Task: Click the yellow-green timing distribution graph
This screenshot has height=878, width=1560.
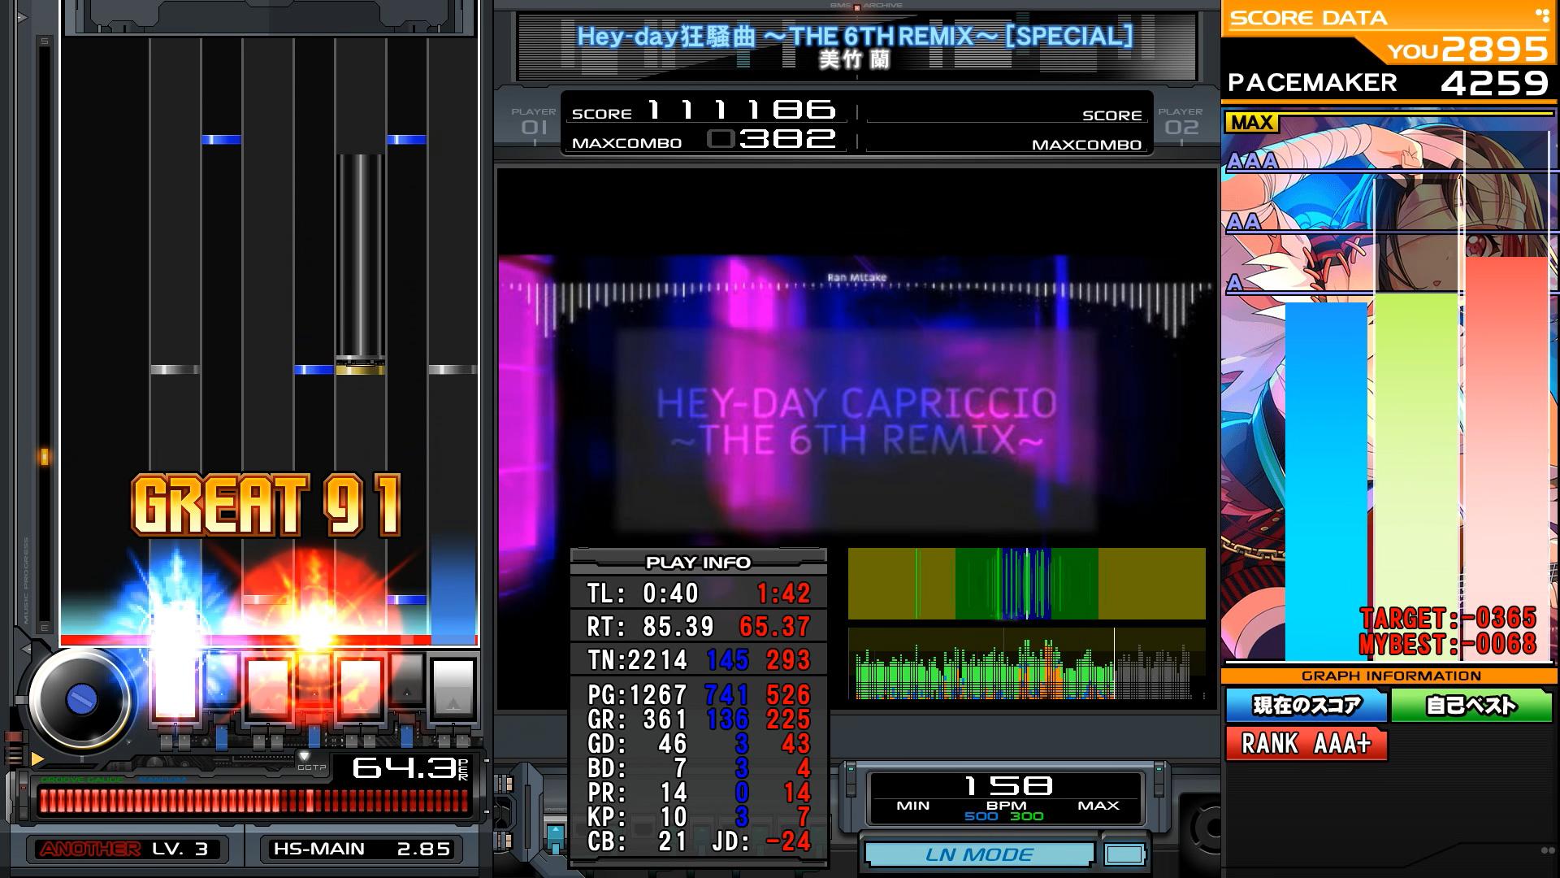Action: 1026,584
